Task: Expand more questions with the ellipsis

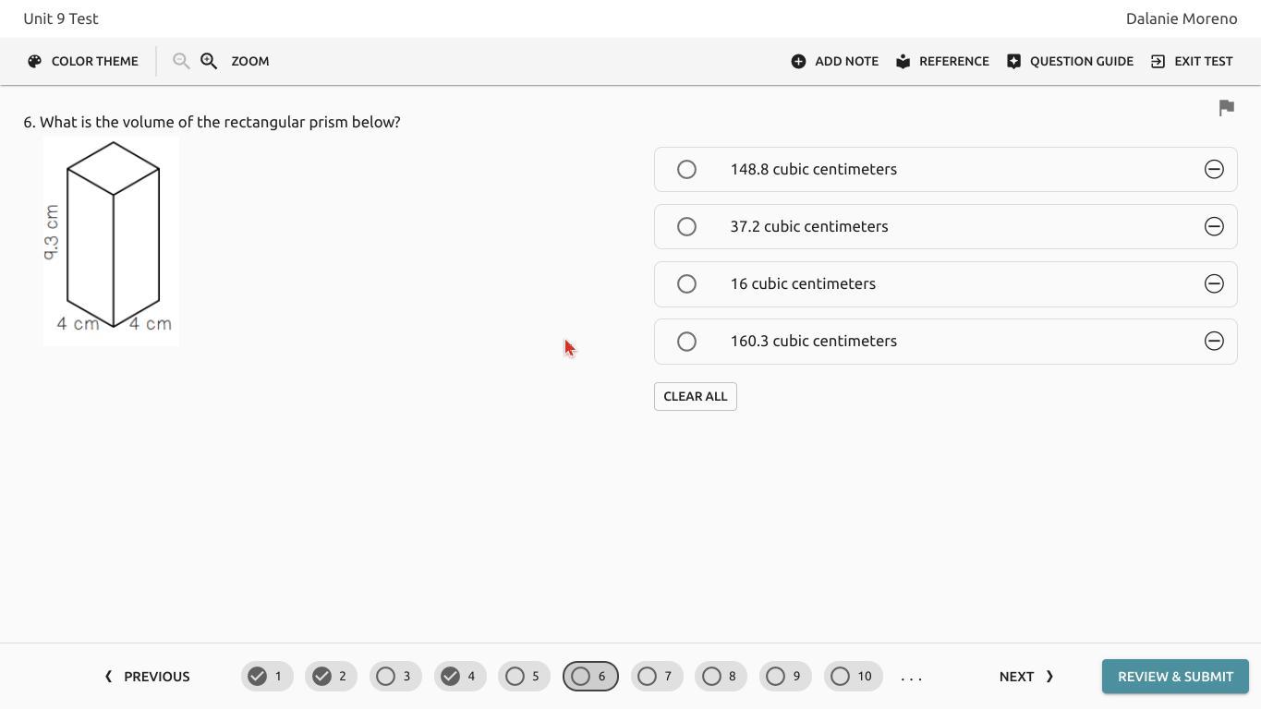Action: [911, 677]
